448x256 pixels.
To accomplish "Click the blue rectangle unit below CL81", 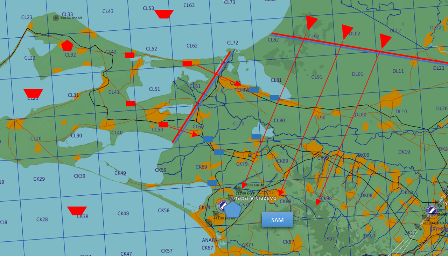I will pyautogui.click(x=275, y=97).
